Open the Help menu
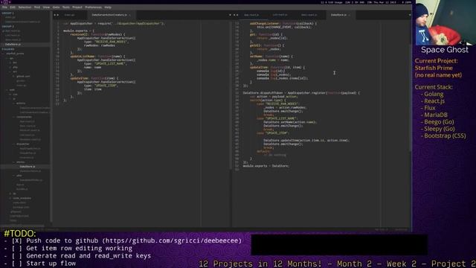476x268 pixels. pos(108,7)
